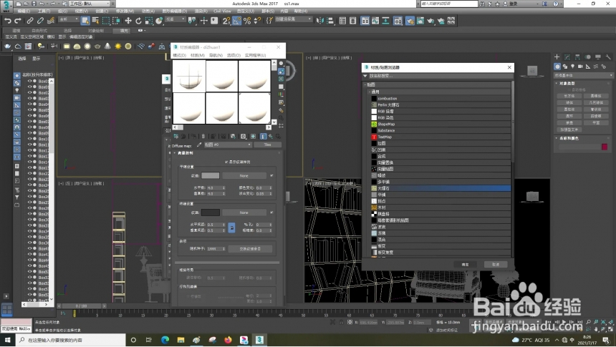Screen dimensions: 616x347
Task: Click the sun light icon
Action: (118, 47)
